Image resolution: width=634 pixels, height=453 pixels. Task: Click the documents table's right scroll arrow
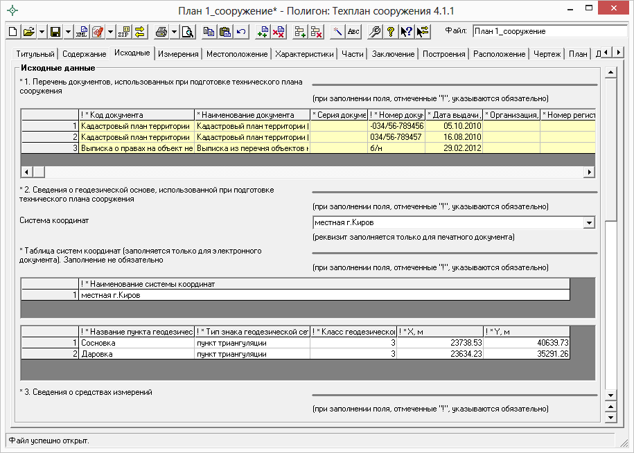[589, 172]
